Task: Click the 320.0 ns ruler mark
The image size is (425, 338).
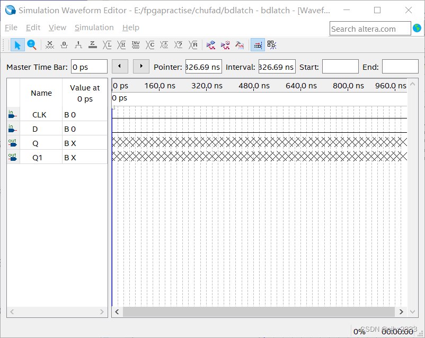Action: click(x=207, y=86)
